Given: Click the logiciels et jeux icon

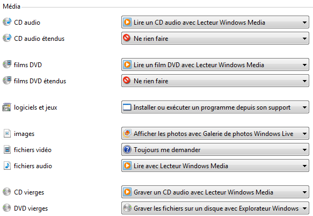Looking at the screenshot, I should [7, 107].
